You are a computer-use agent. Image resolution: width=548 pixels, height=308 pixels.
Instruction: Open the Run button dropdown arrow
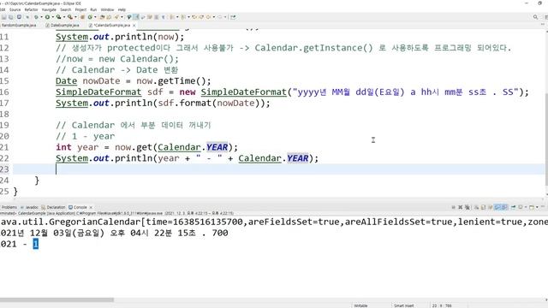click(x=53, y=17)
